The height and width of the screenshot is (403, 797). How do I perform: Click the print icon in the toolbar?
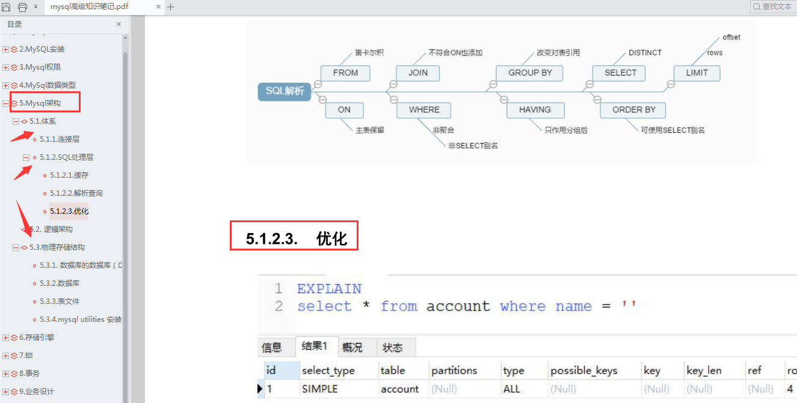22,7
